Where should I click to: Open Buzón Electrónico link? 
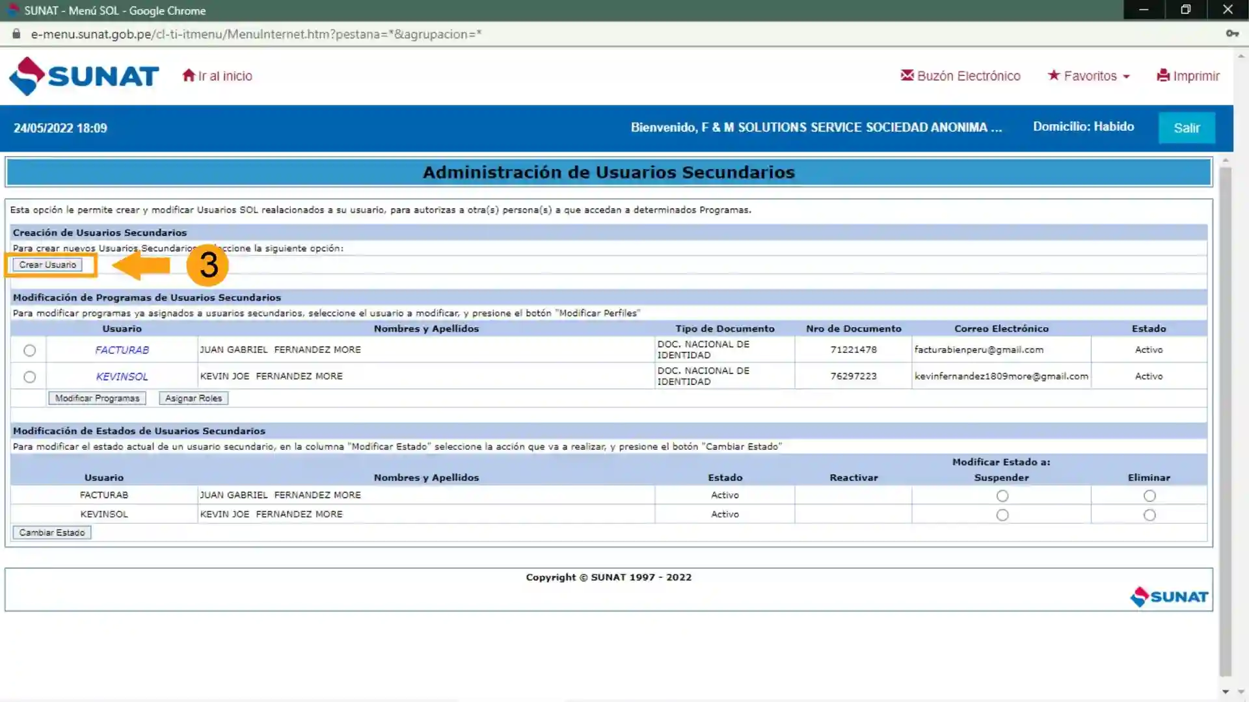coord(969,76)
